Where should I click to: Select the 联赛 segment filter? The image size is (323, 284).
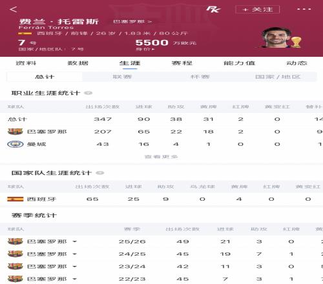tap(122, 77)
